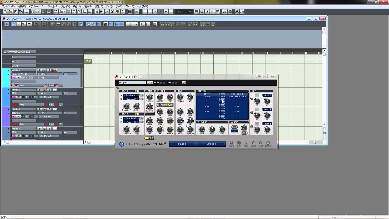Open the 70s pad preset name dropdown
The image size is (389, 219).
[x=133, y=82]
